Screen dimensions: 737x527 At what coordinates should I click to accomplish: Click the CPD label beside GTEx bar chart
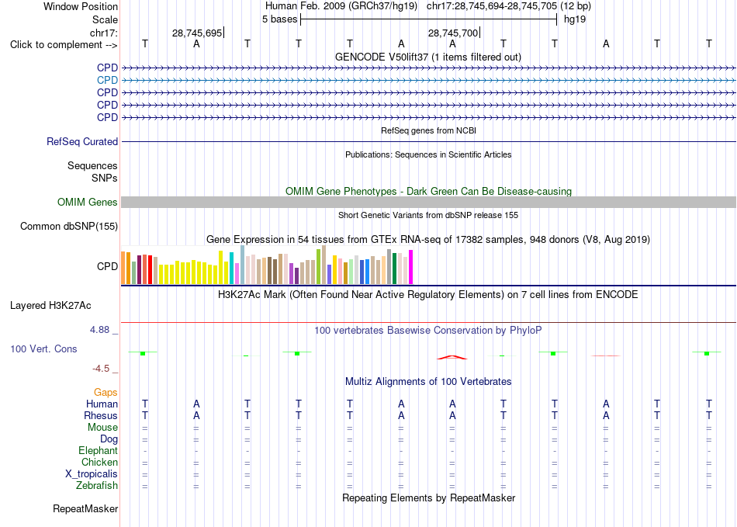tap(107, 266)
